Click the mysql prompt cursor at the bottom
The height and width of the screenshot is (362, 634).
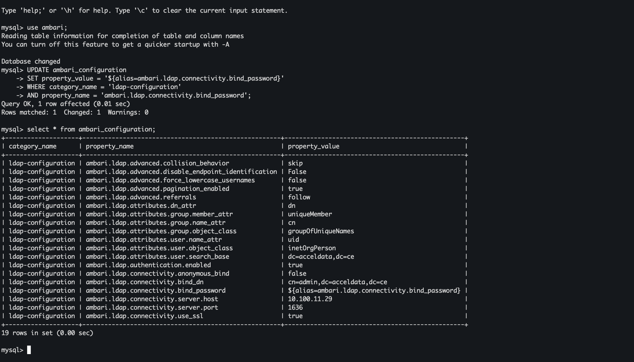tap(29, 350)
